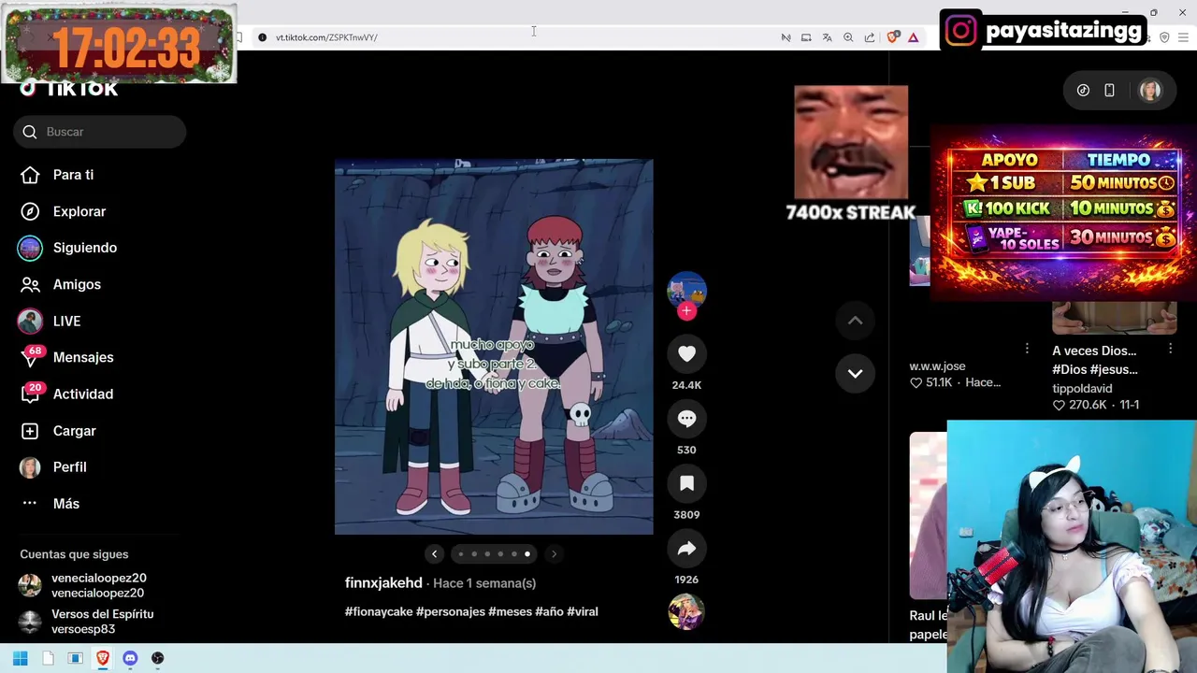
Task: Open the sound disc at video bottom
Action: (x=686, y=612)
